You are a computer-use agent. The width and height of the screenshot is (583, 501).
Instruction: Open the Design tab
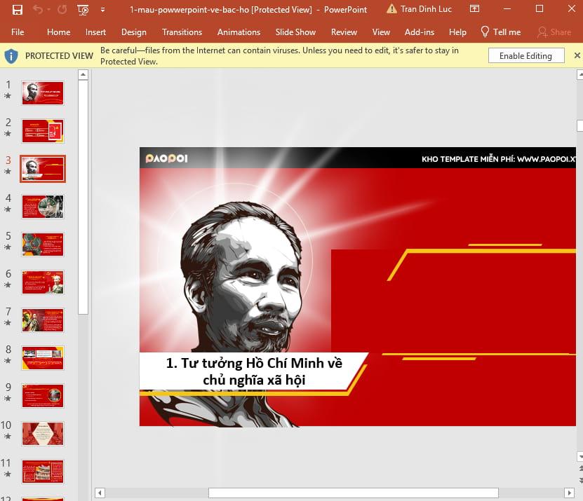pos(134,32)
